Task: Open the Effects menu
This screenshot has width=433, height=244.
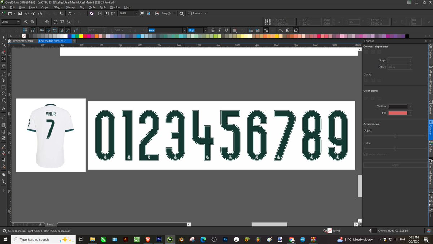Action: [x=57, y=7]
